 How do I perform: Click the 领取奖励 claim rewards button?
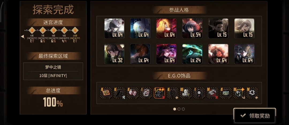(255, 116)
